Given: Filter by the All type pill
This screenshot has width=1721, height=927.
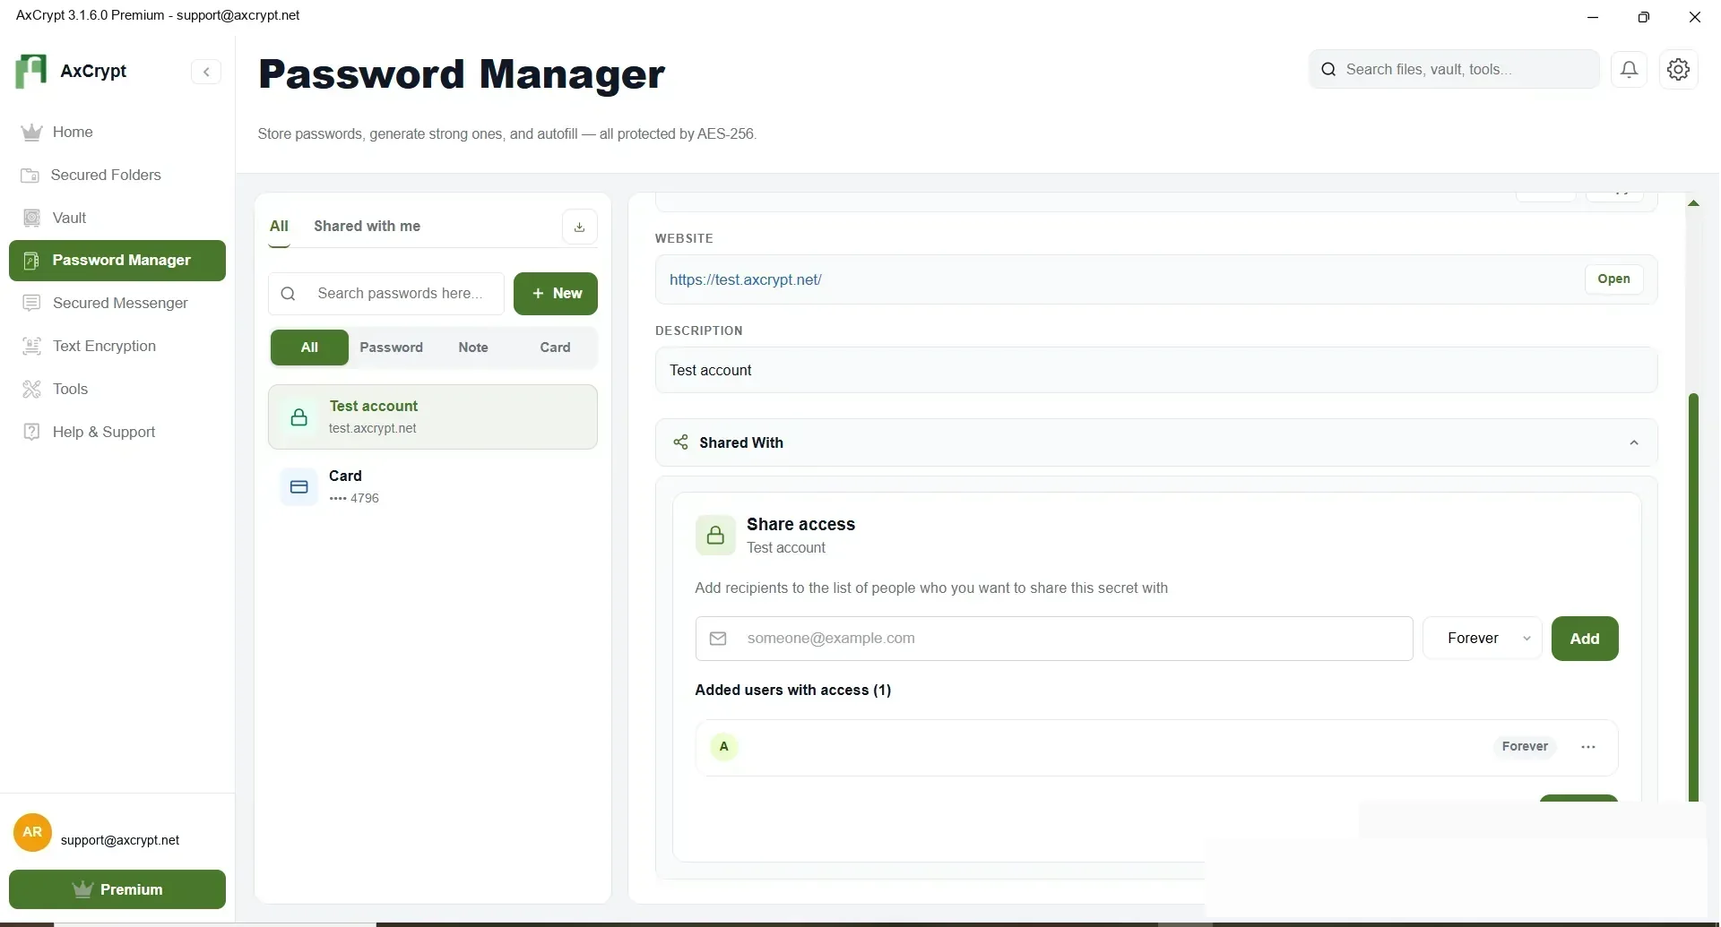Looking at the screenshot, I should pyautogui.click(x=309, y=348).
